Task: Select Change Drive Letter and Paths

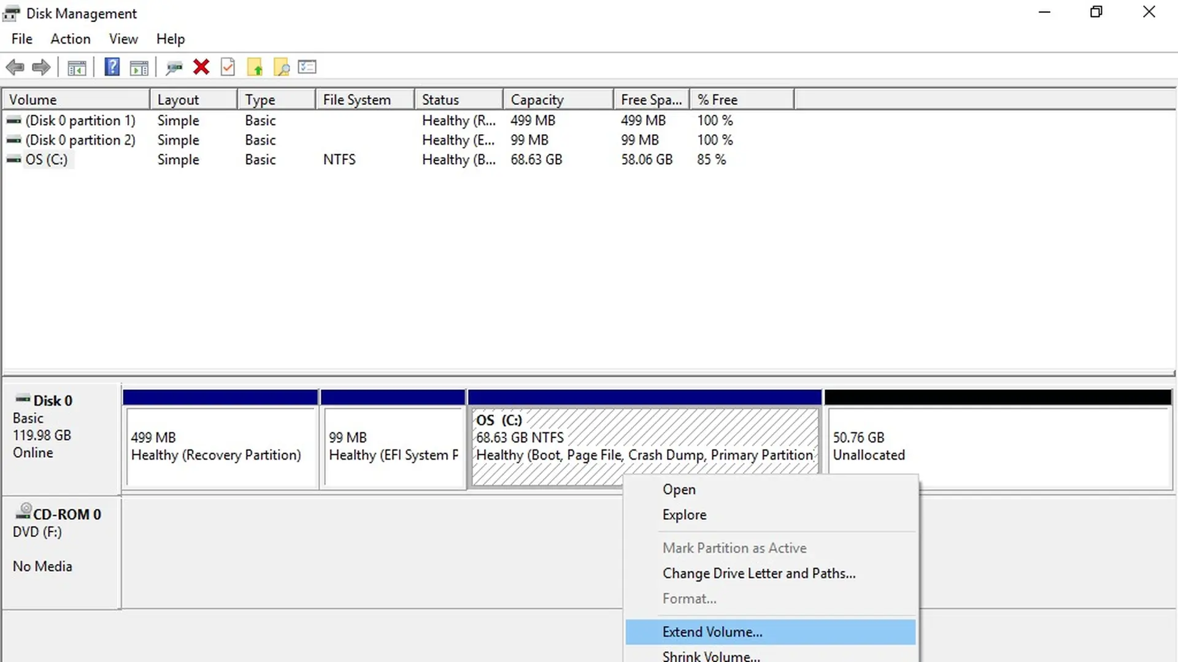Action: (771, 573)
